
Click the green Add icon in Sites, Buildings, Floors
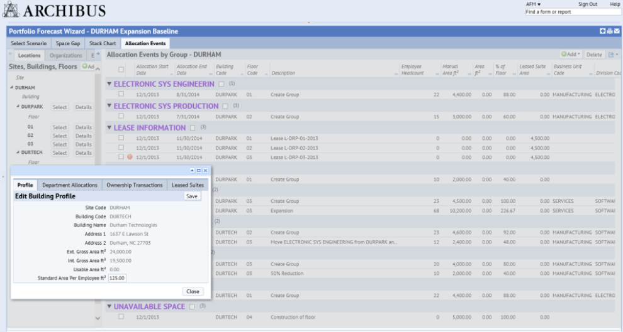[84, 66]
